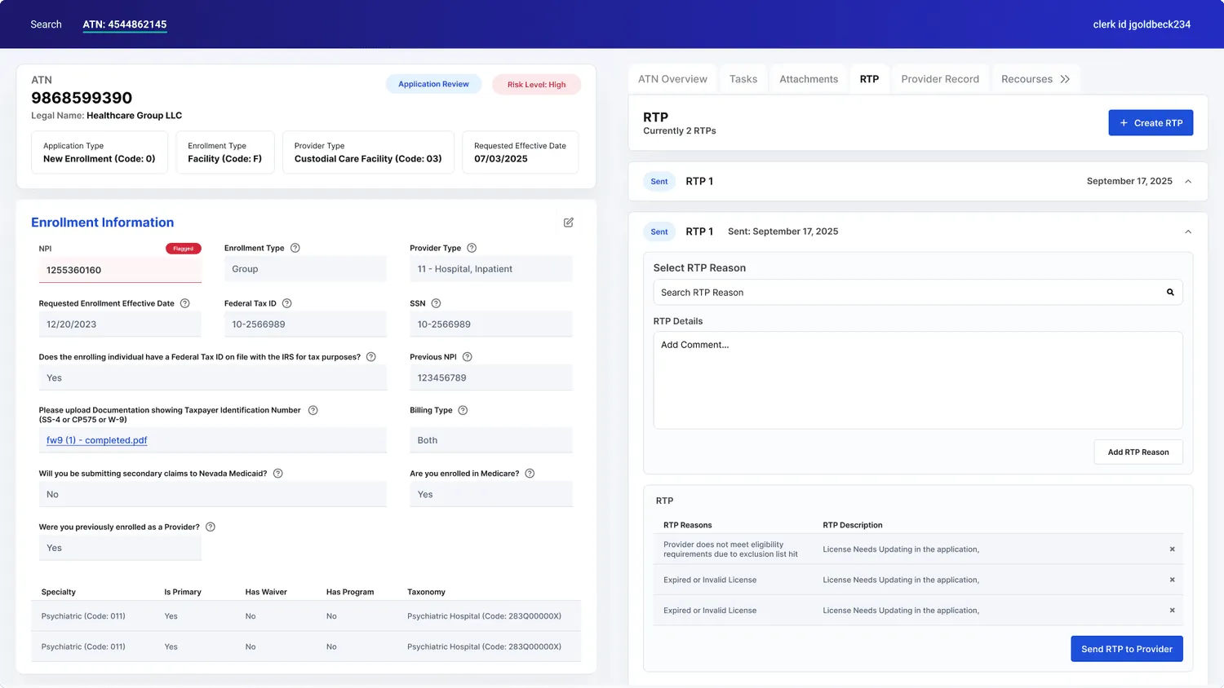Click the help icon next to Enrollment Type
1224x688 pixels.
295,248
